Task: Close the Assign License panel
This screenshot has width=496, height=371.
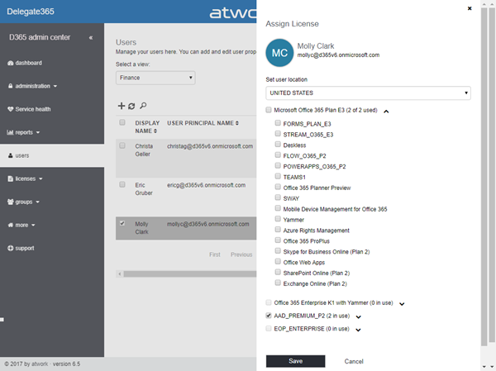Action: [470, 8]
